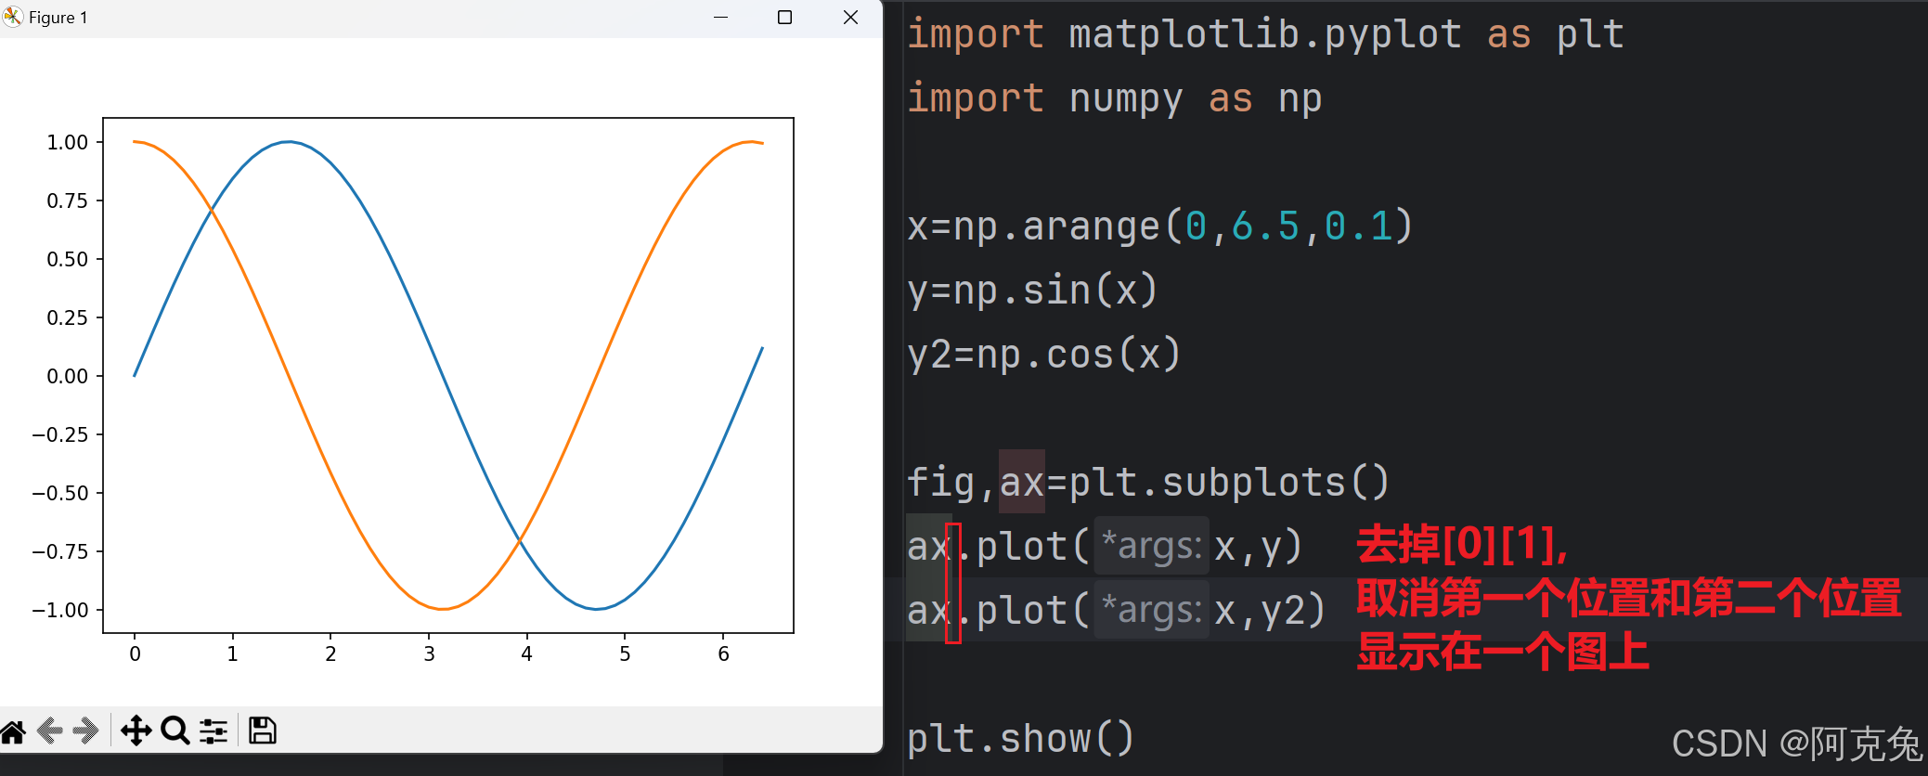Maximize the Figure 1 window

point(784,18)
